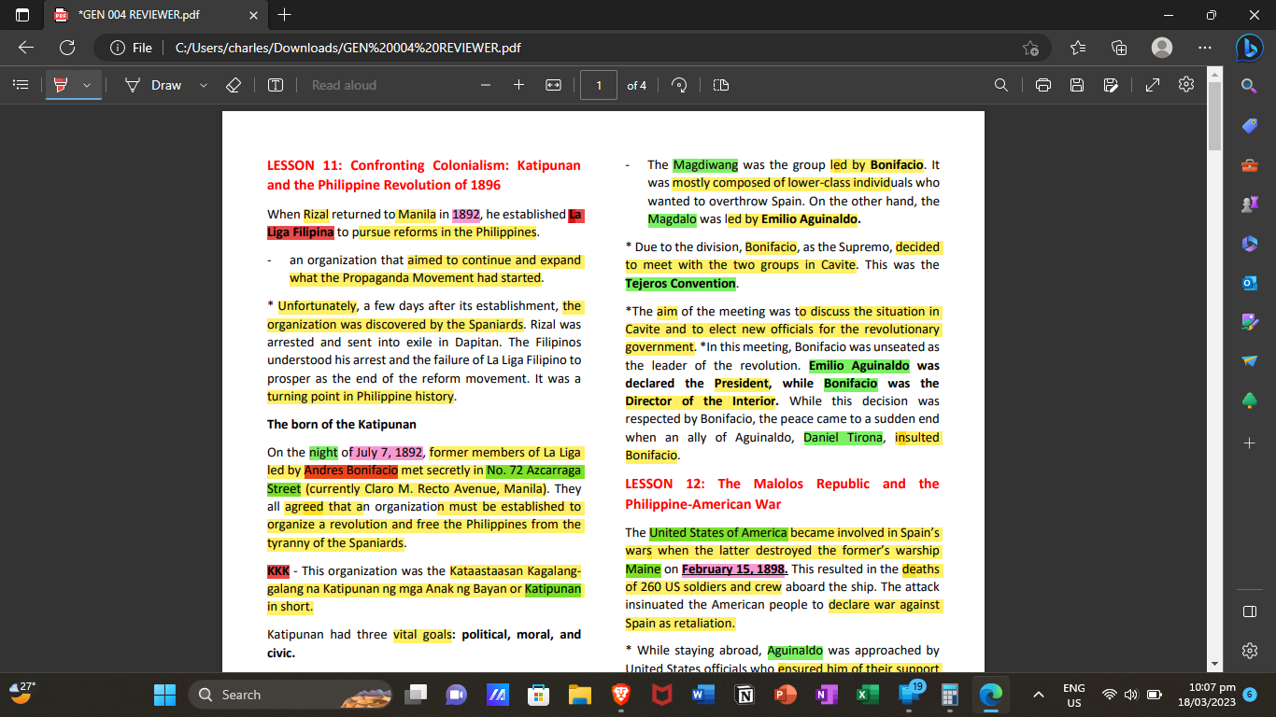Rotate the PDF page
The height and width of the screenshot is (717, 1276).
[x=680, y=85]
